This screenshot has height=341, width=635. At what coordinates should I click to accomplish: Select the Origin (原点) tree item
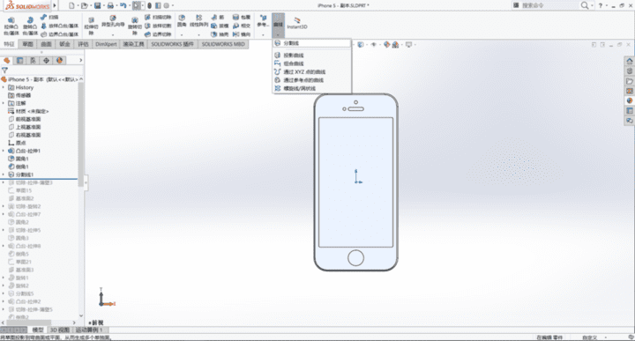pyautogui.click(x=17, y=143)
